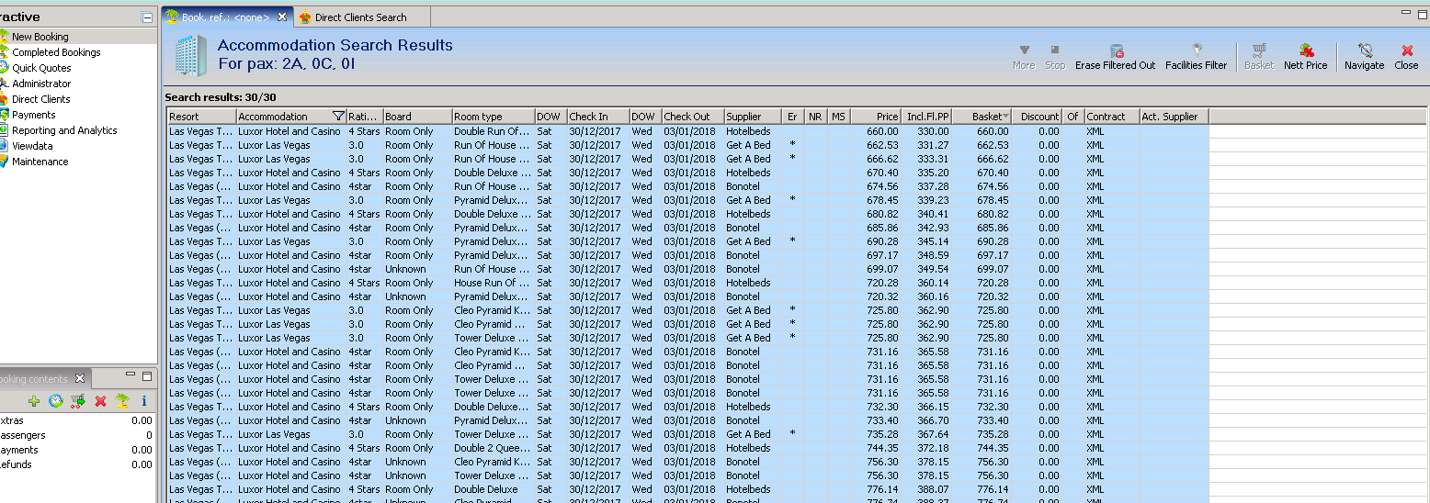Open Quick Quotes in sidebar
Screen dimensions: 1430x503
pyautogui.click(x=41, y=68)
